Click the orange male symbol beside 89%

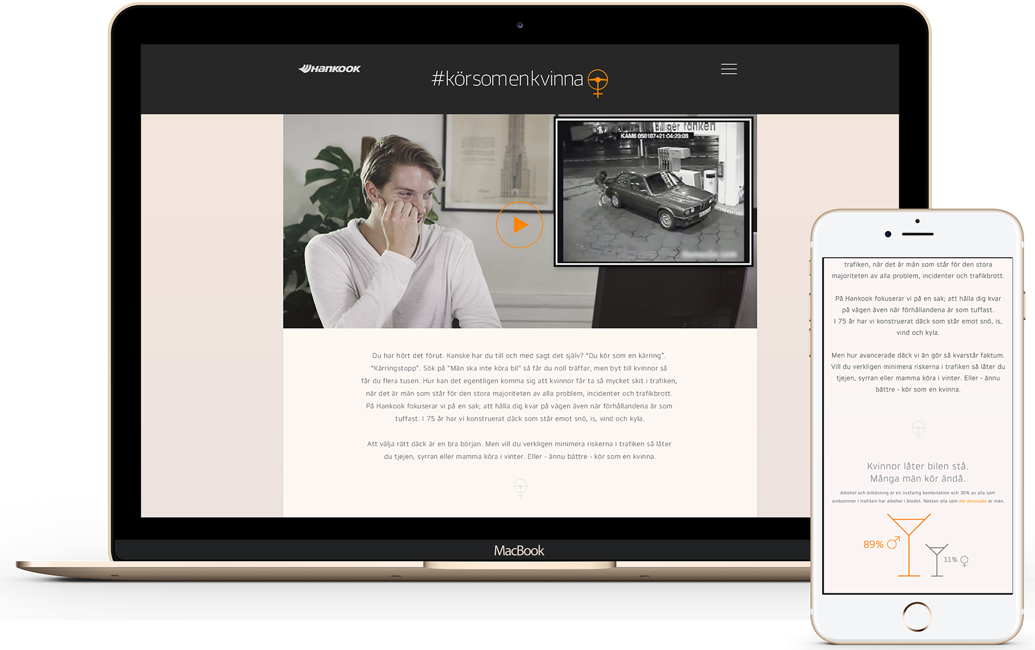point(893,543)
